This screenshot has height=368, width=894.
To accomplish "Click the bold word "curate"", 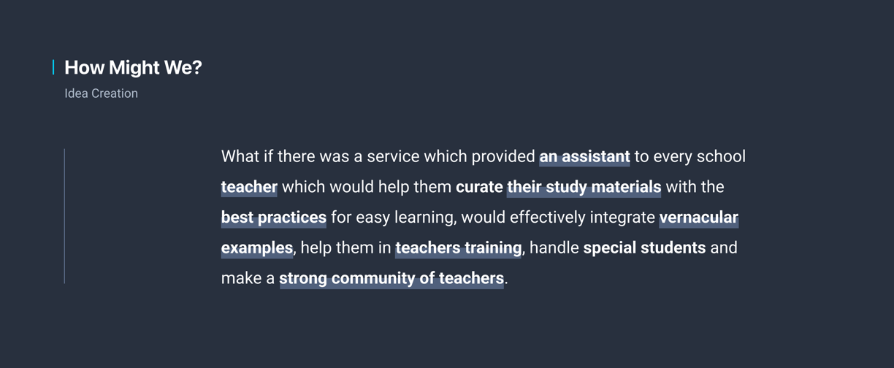I will click(479, 187).
